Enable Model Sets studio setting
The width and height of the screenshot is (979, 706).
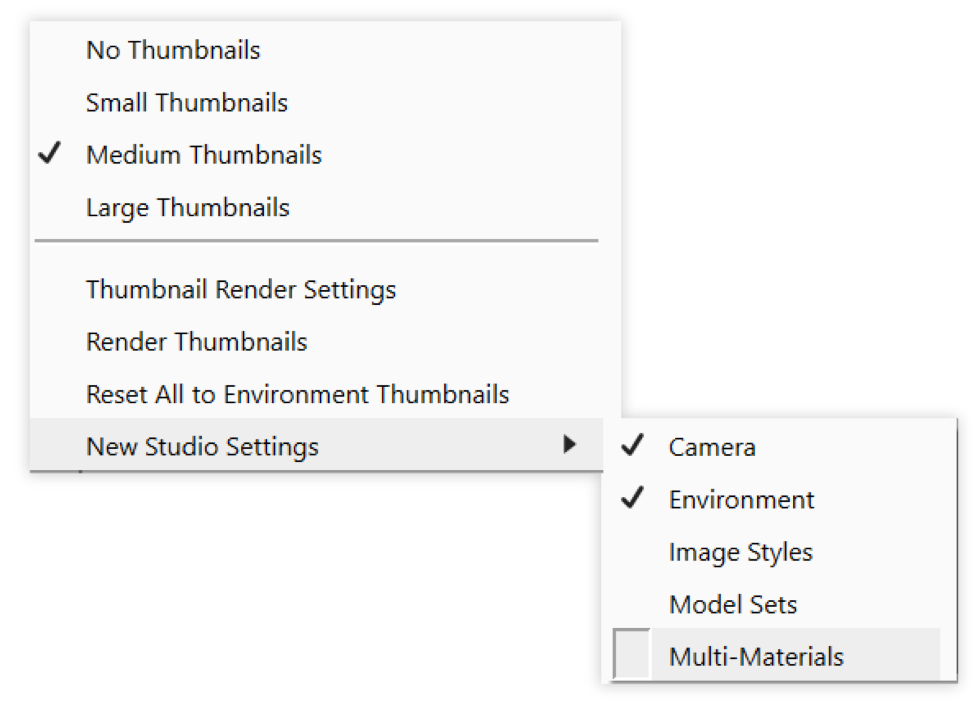[732, 605]
